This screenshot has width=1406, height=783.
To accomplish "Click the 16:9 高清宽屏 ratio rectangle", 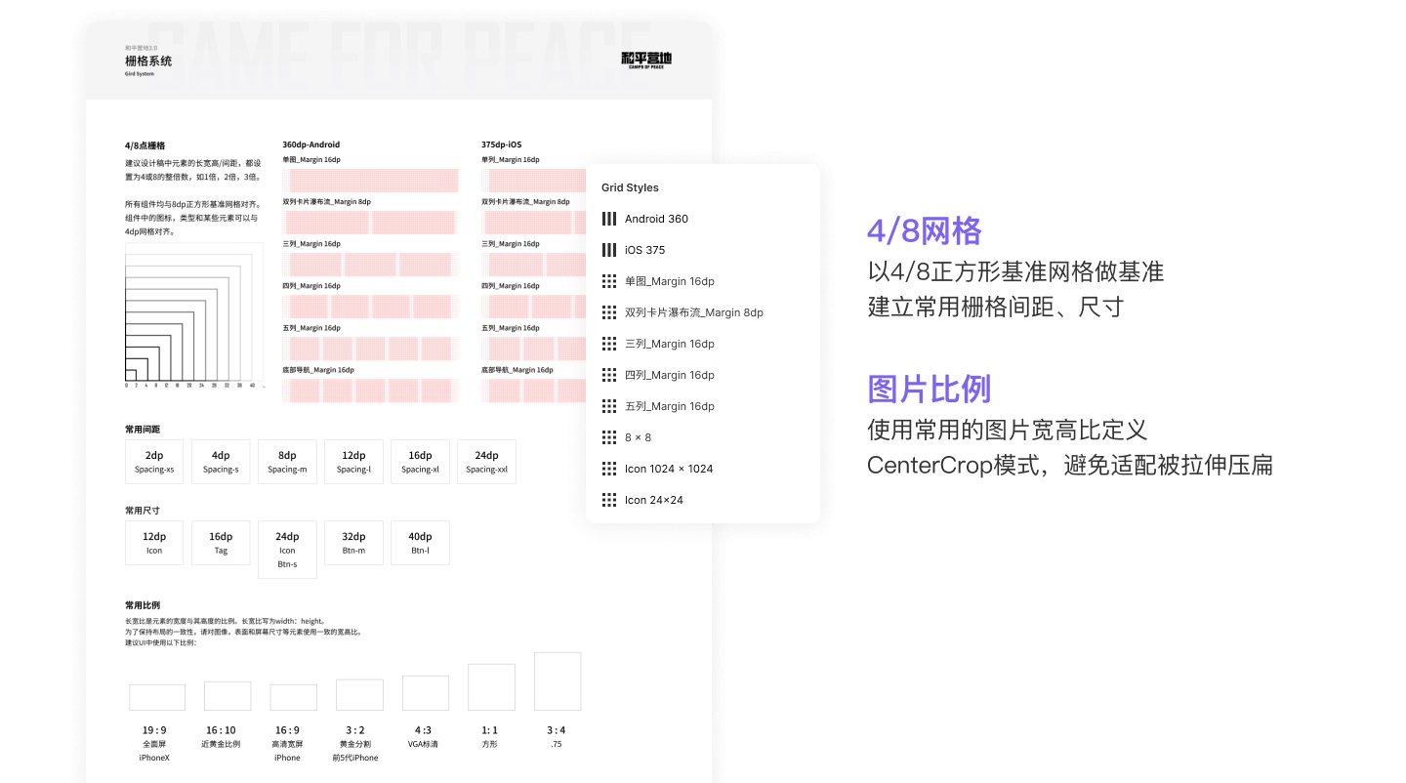I will [x=293, y=697].
